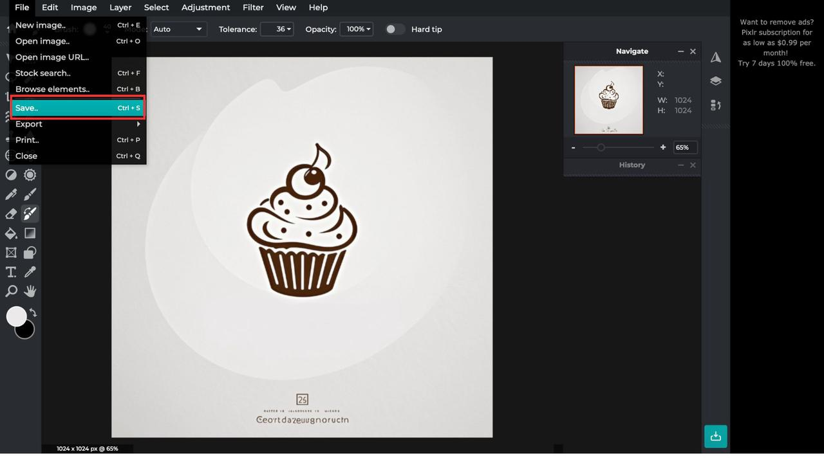824x463 pixels.
Task: Select the Sharpen/Blur gear-shaped tool
Action: coord(30,175)
